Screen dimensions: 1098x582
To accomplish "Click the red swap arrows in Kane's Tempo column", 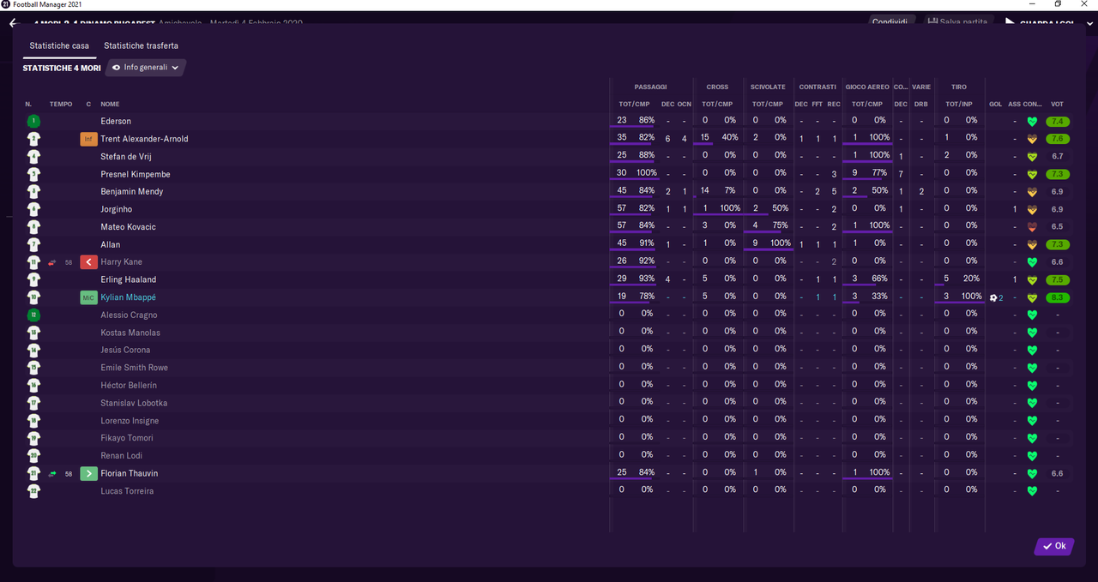I will pyautogui.click(x=53, y=262).
